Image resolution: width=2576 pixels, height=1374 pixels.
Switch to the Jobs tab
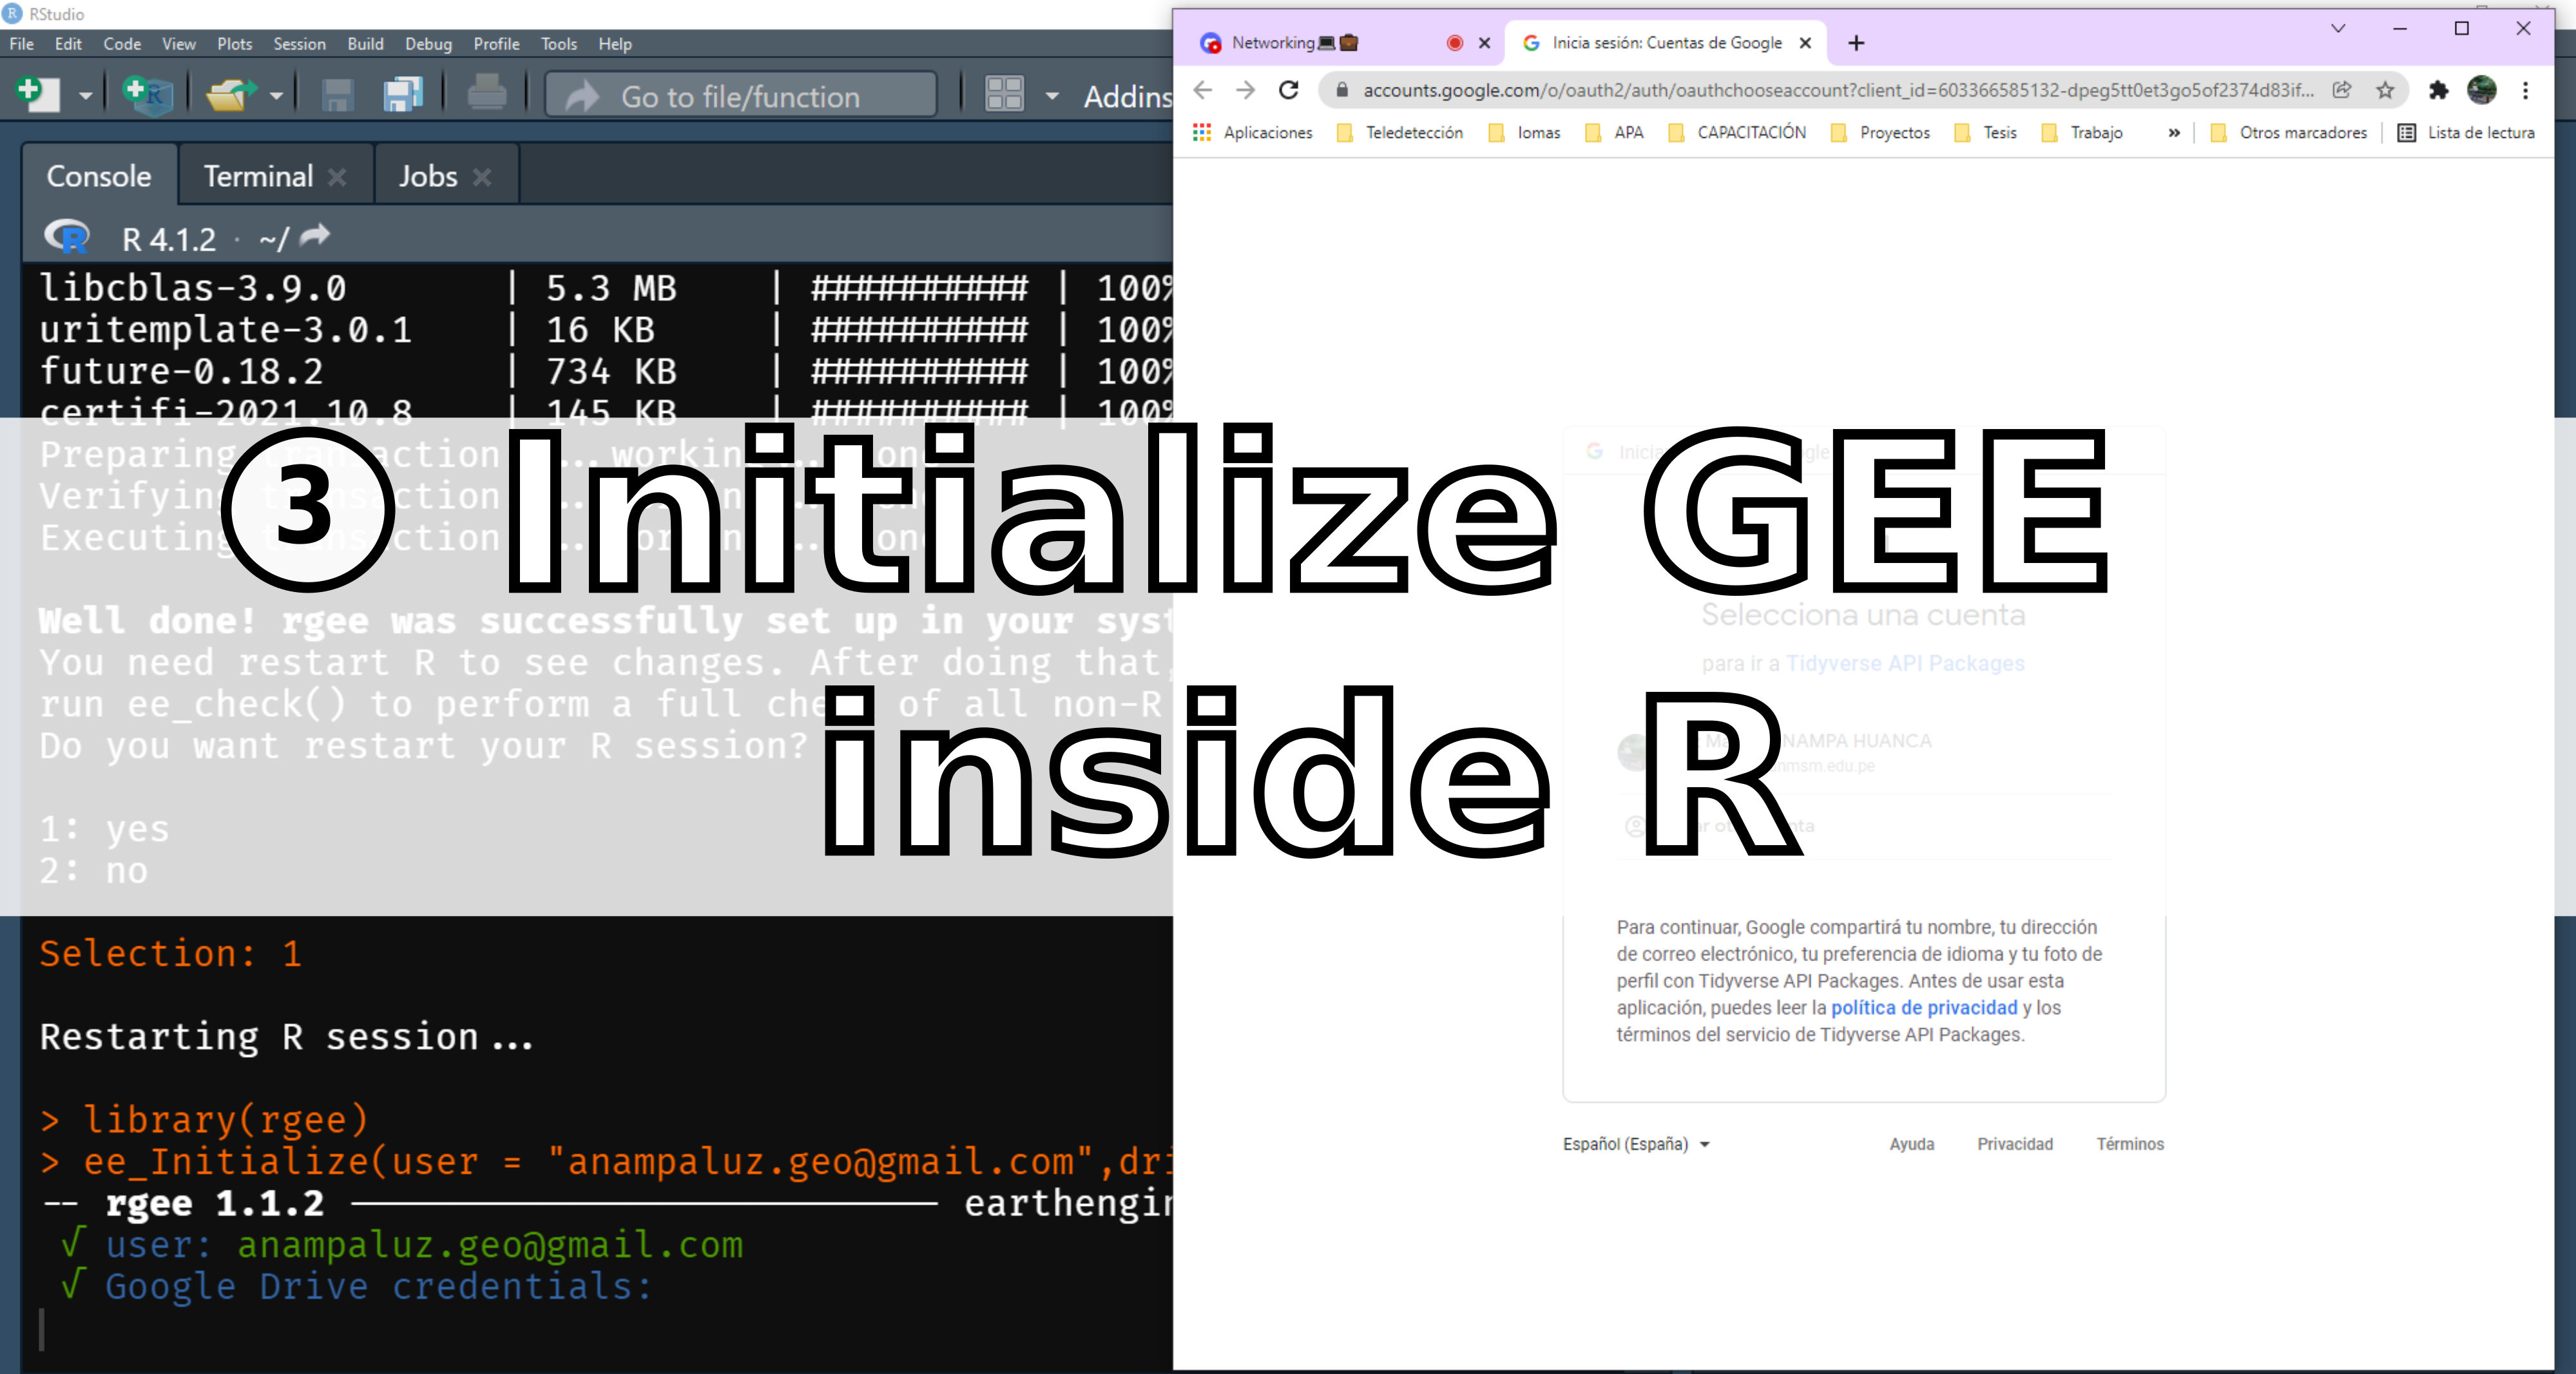[428, 176]
